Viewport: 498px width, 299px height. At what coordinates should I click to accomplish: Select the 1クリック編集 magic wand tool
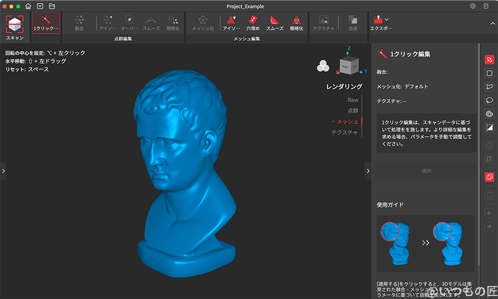46,23
